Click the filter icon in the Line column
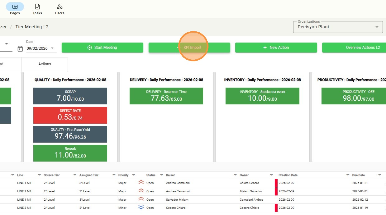 (x=39, y=175)
